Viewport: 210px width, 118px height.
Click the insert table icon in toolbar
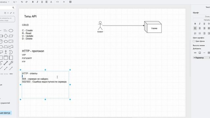coord(70,2)
